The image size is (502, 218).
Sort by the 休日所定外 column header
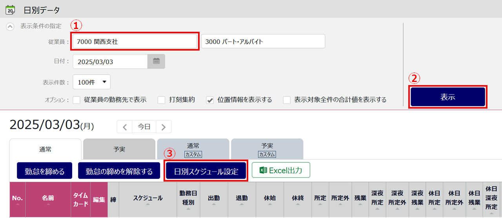coord(454,200)
